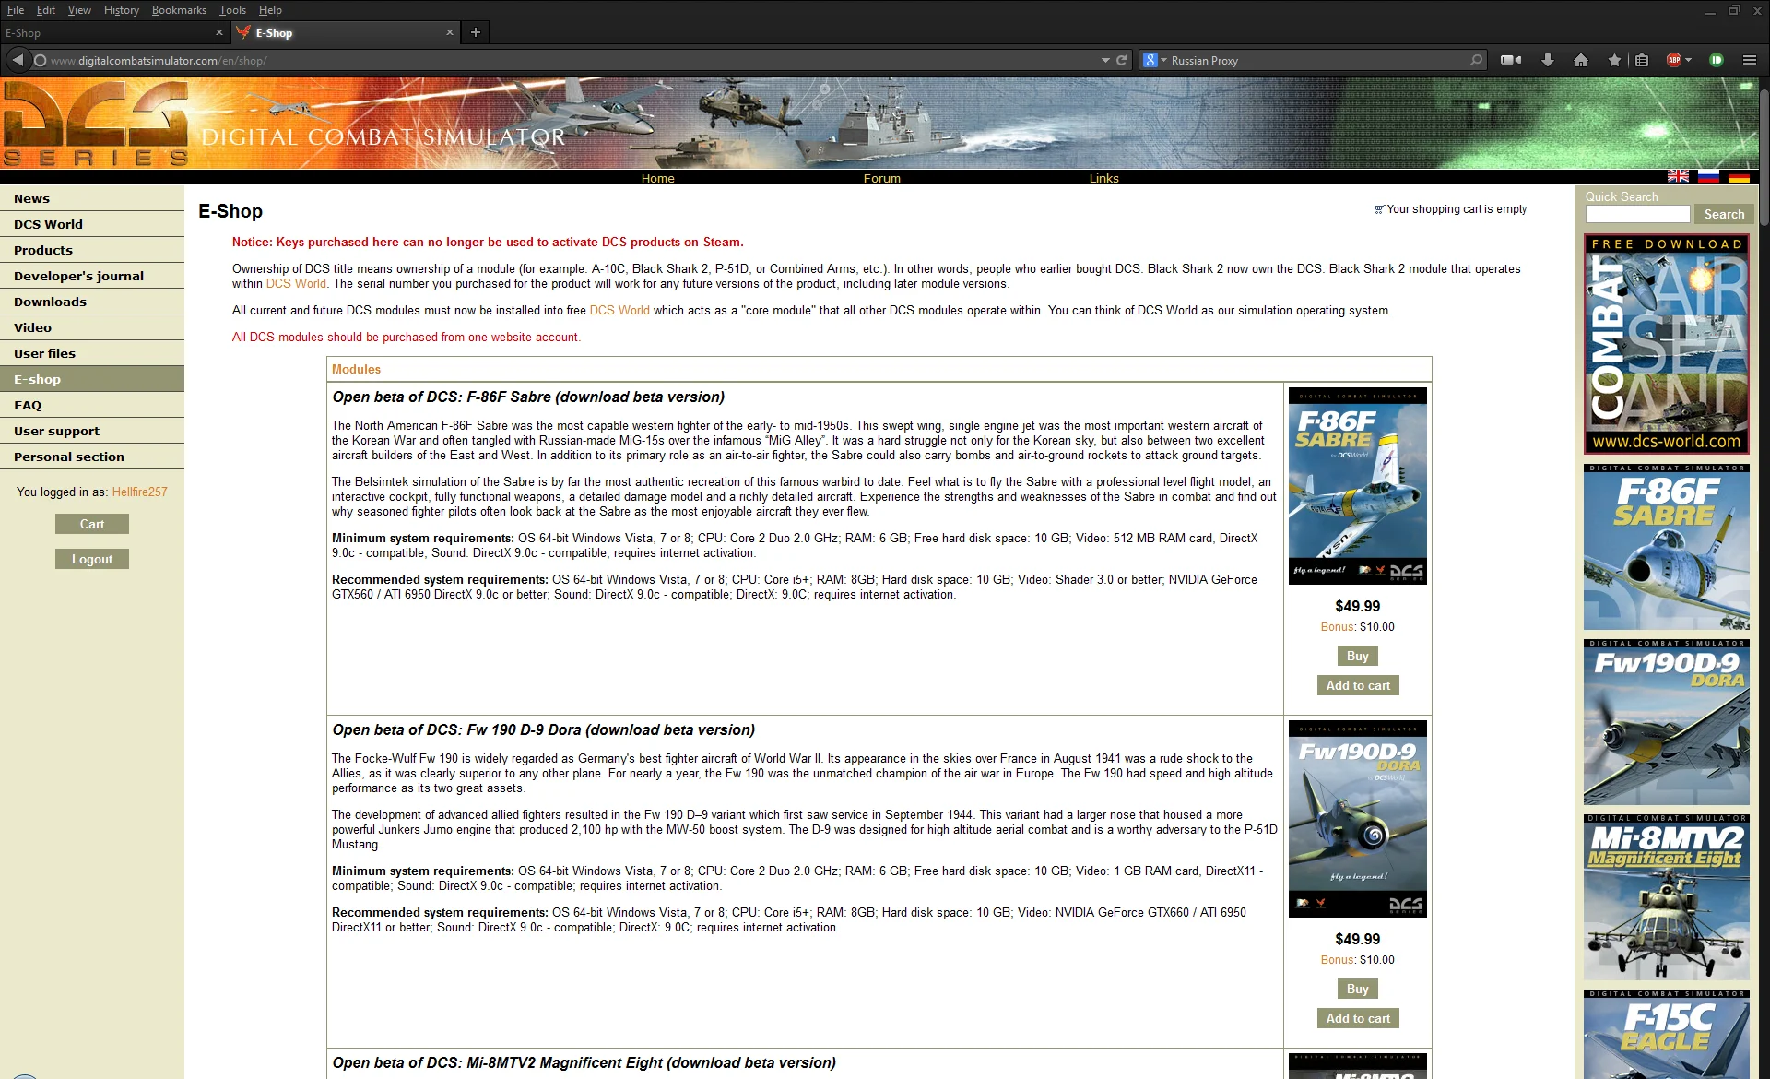Open the Google search engine selector icon
Viewport: 1770px width, 1079px height.
tap(1150, 60)
